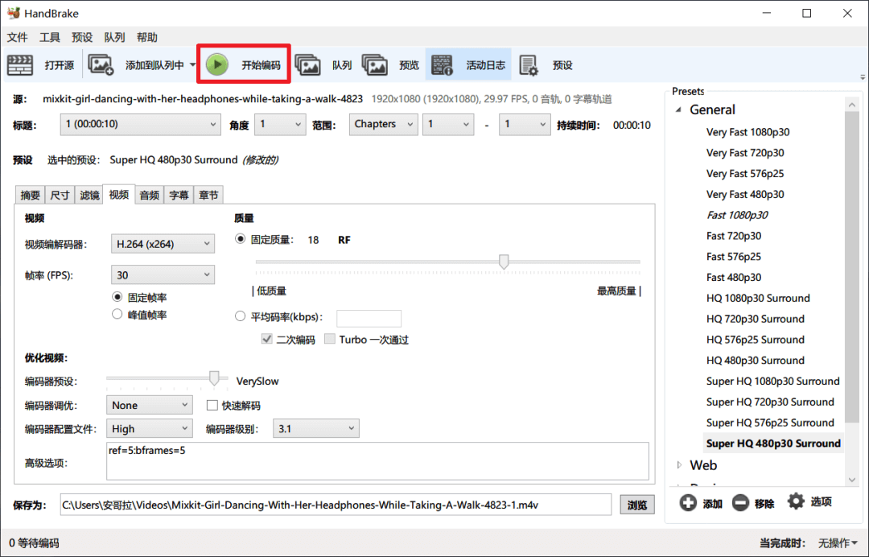Open the encoder level 3.1 dropdown
869x557 pixels.
pos(316,428)
